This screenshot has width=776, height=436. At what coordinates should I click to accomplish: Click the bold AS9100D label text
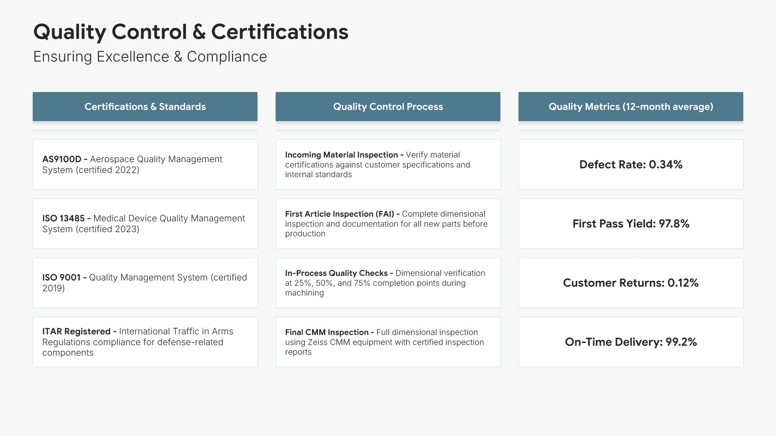(61, 159)
